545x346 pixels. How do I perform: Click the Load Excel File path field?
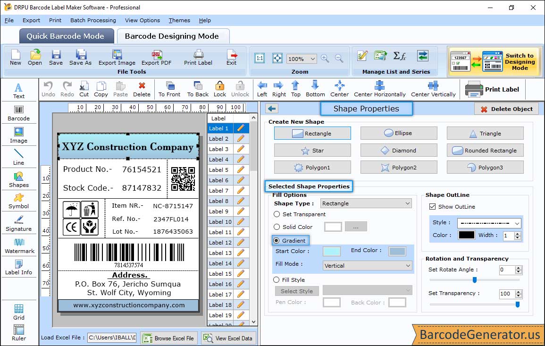[x=112, y=338]
